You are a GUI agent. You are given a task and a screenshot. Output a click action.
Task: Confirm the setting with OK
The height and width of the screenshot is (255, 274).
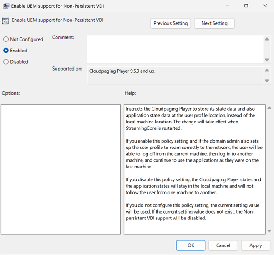click(191, 245)
